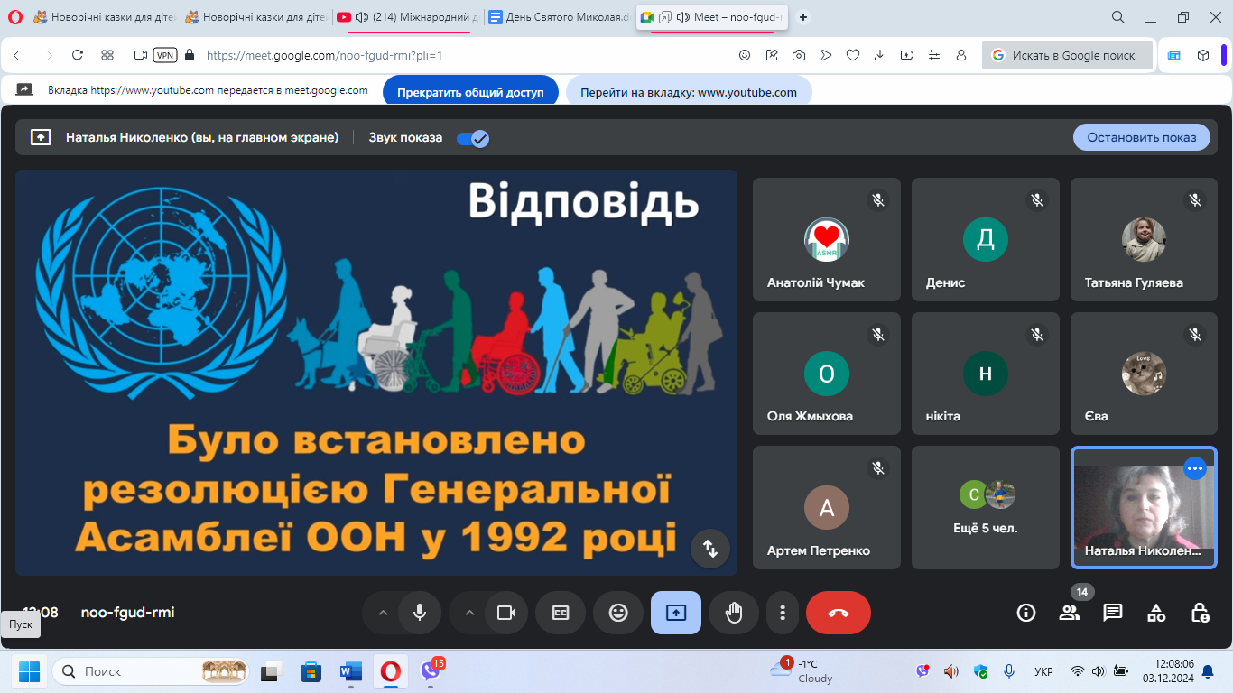
Task: Mute the microphone in Meet controls
Action: pos(420,613)
